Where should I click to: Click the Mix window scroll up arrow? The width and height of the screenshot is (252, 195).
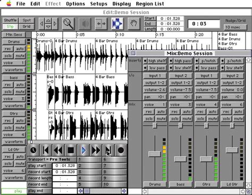248,60
